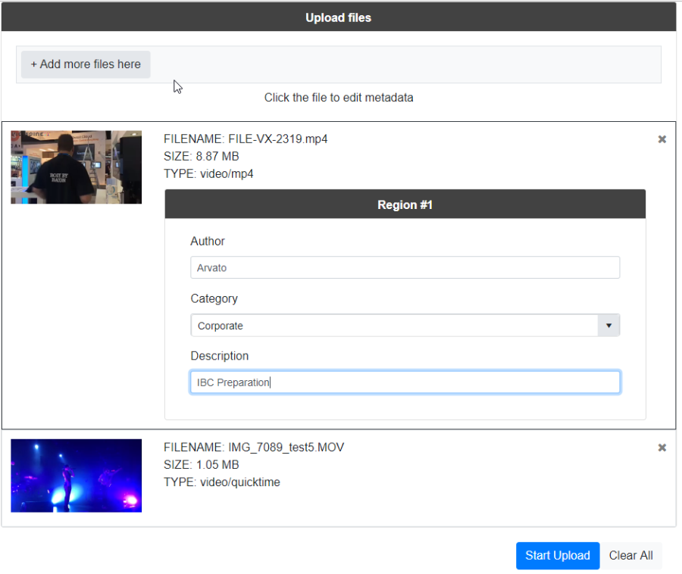Click the Category label
The image size is (682, 574).
214,299
